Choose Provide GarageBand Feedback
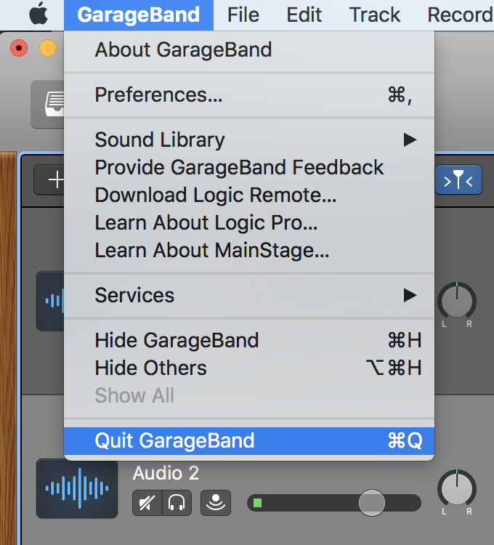 [x=249, y=167]
